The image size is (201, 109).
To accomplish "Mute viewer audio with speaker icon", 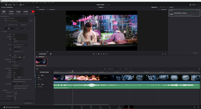I will click(x=51, y=54).
